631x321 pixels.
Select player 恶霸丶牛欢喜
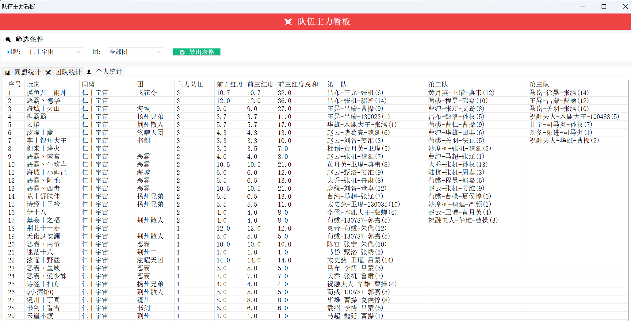coord(47,164)
